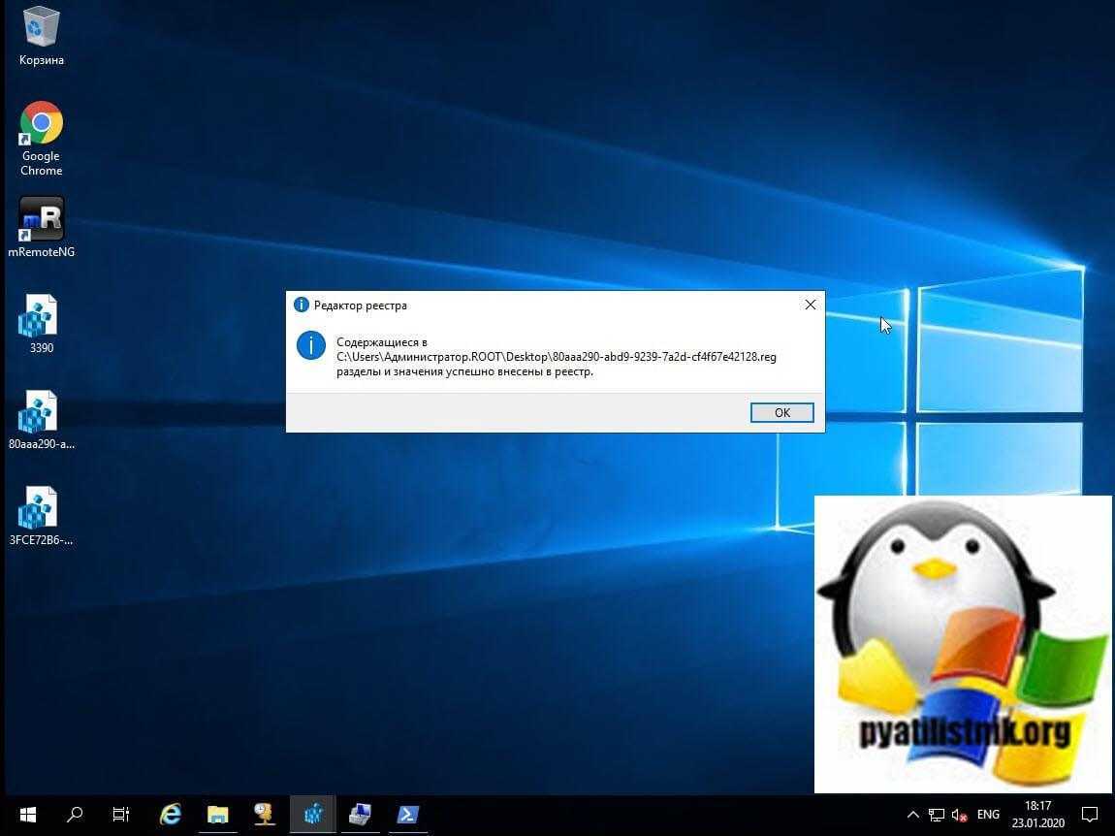Open the clock showing 18:17
The image size is (1115, 836).
tap(1037, 815)
